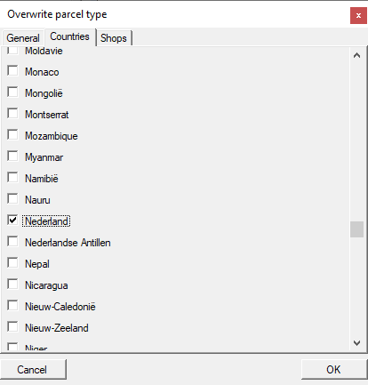The image size is (368, 385).
Task: Select the Countries tab
Action: pyautogui.click(x=69, y=36)
